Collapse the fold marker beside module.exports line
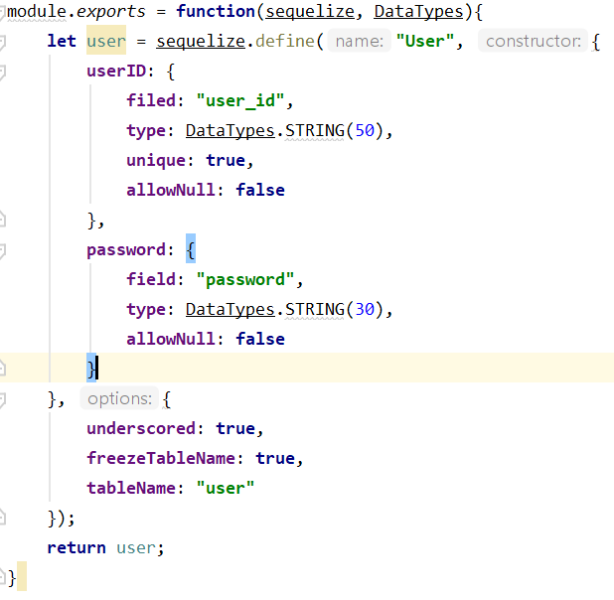Image resolution: width=614 pixels, height=600 pixels. [x=2, y=12]
